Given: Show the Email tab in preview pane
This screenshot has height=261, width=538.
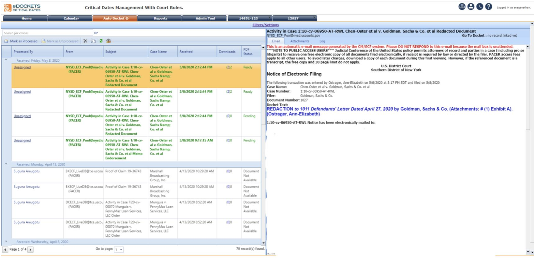Looking at the screenshot, I should pyautogui.click(x=276, y=41).
